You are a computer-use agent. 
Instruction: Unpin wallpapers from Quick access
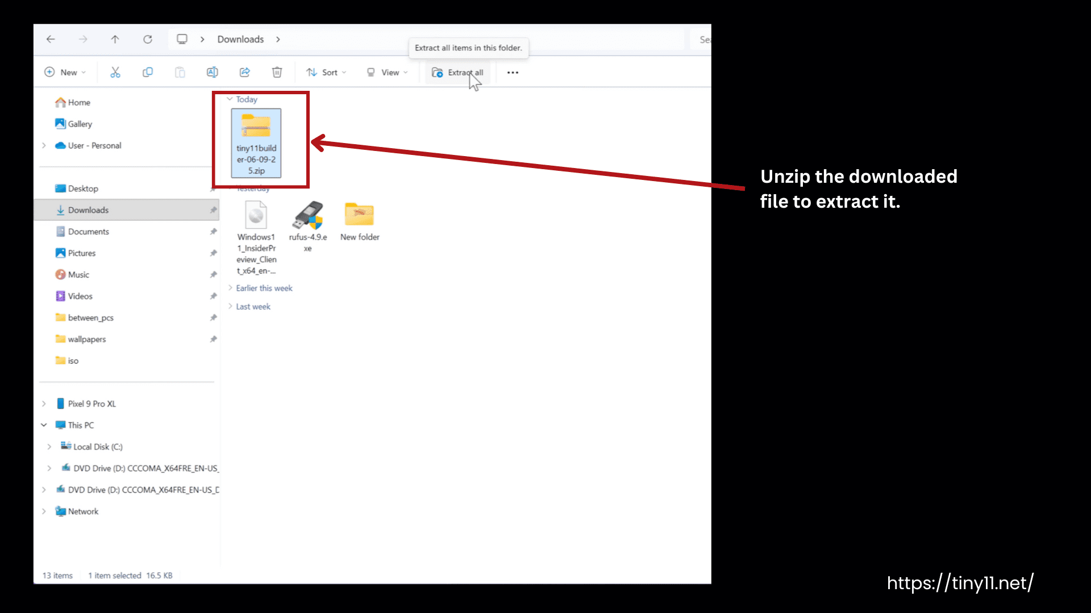click(213, 339)
